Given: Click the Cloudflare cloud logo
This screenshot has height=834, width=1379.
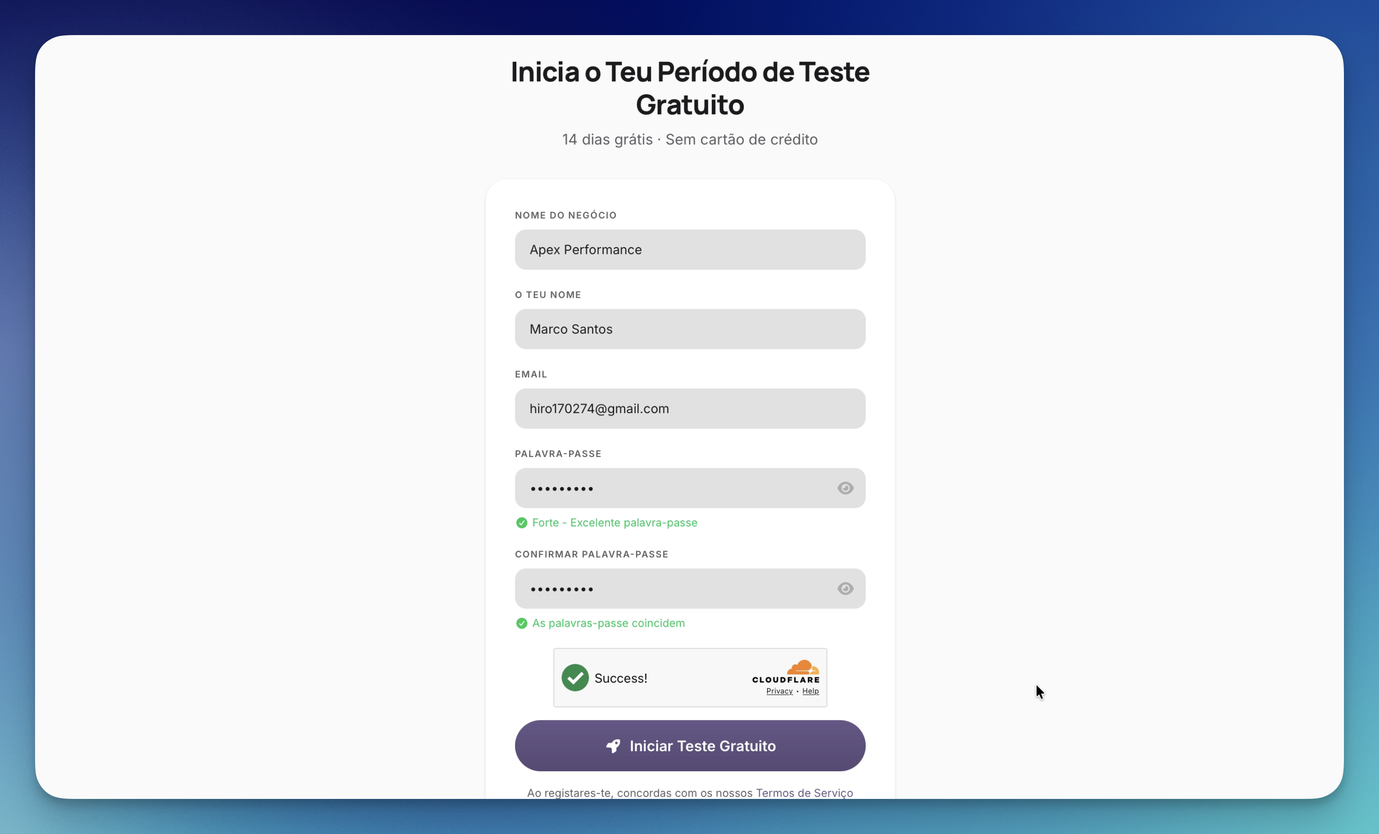Looking at the screenshot, I should 803,667.
